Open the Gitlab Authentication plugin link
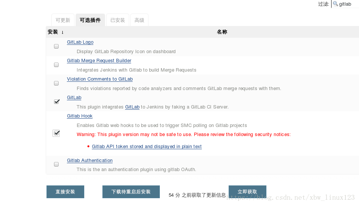Screen dimensions: 359x205 [90, 161]
